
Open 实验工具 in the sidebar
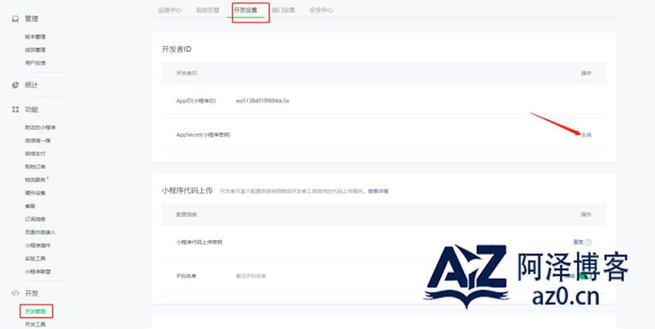pos(35,259)
